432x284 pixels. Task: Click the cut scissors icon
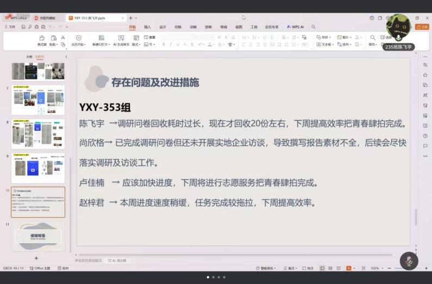(x=63, y=38)
